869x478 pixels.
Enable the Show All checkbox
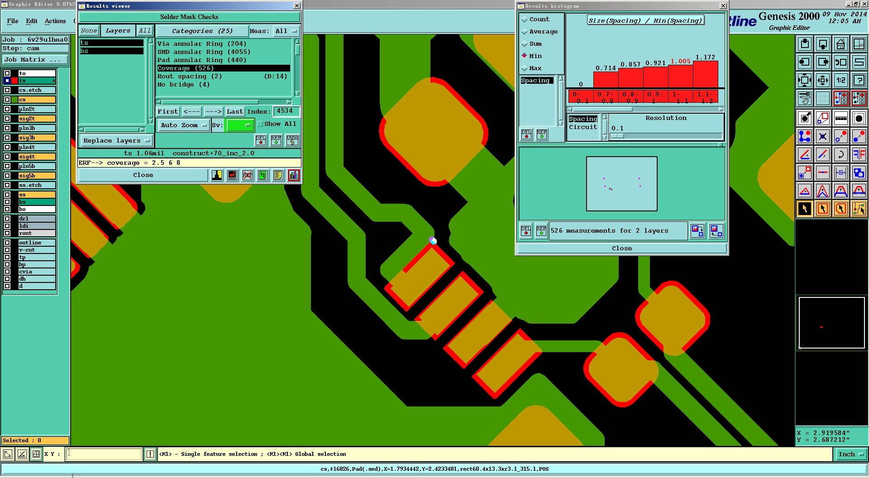pos(260,124)
